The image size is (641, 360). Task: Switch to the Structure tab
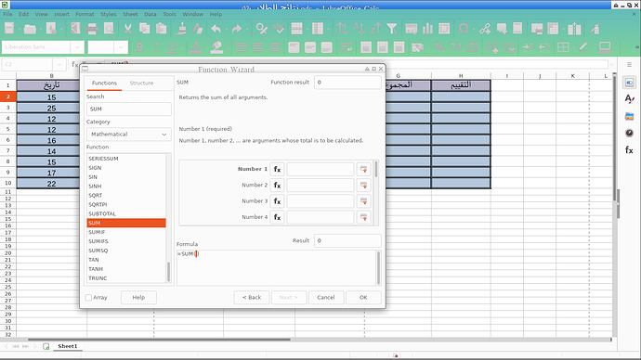[x=141, y=83]
